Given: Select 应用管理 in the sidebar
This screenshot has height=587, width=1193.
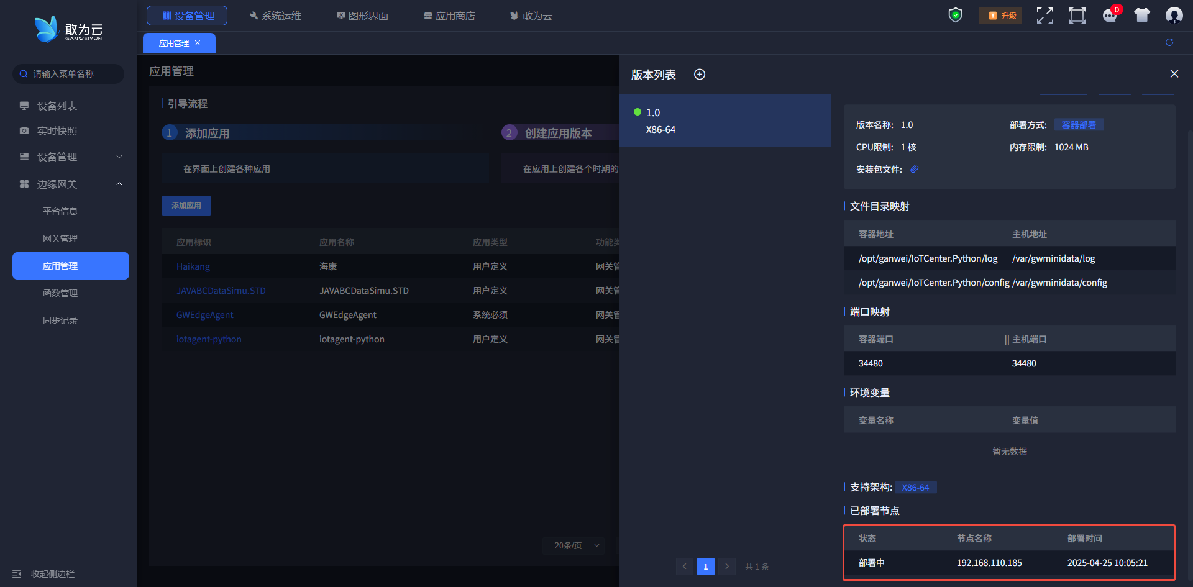Looking at the screenshot, I should coord(71,266).
